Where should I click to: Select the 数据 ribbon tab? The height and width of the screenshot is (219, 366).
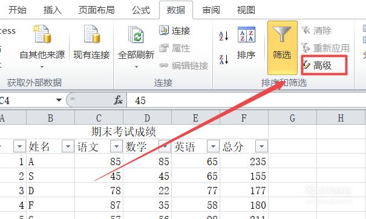pos(176,10)
